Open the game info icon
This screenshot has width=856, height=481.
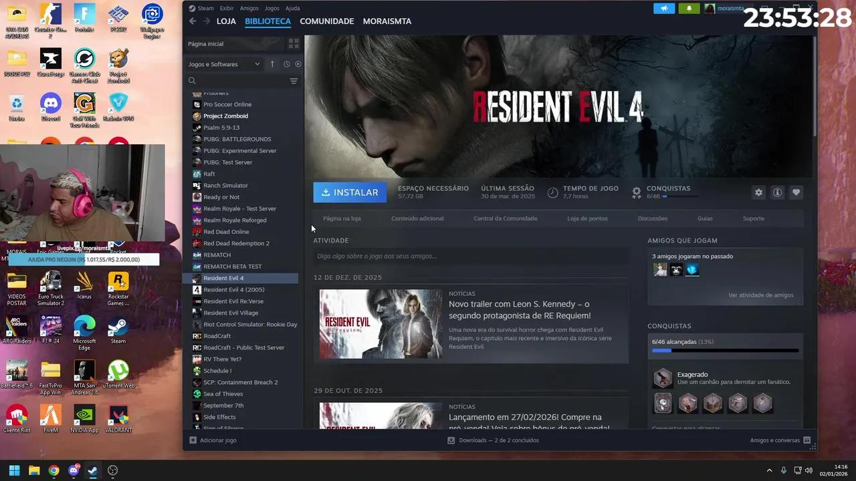click(x=777, y=192)
